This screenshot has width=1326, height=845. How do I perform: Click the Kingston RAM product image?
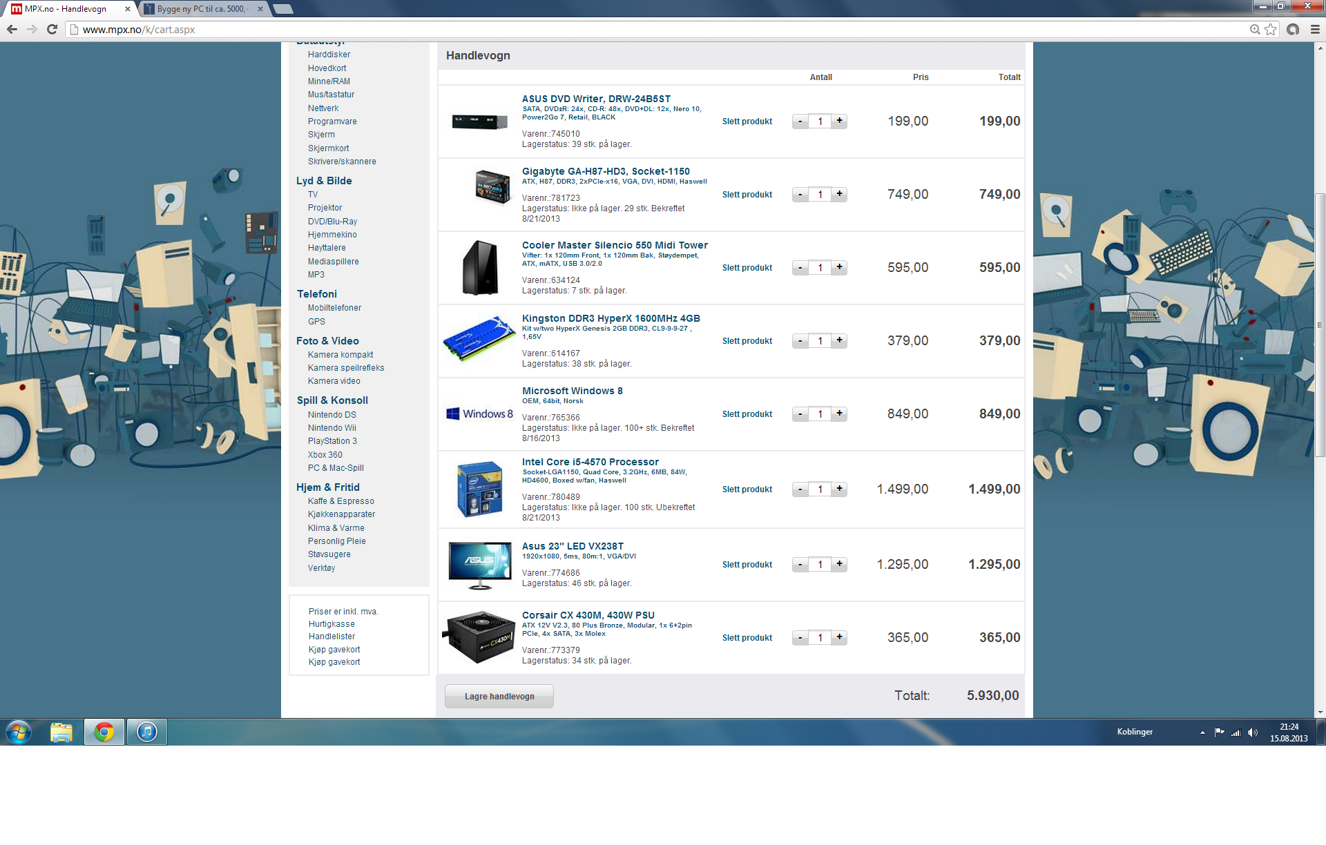pyautogui.click(x=479, y=338)
